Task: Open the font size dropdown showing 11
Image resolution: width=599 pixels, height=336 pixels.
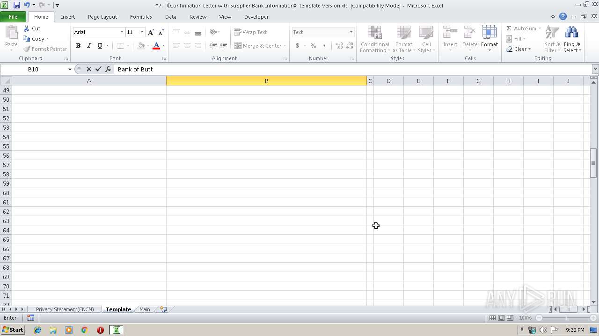Action: point(142,32)
